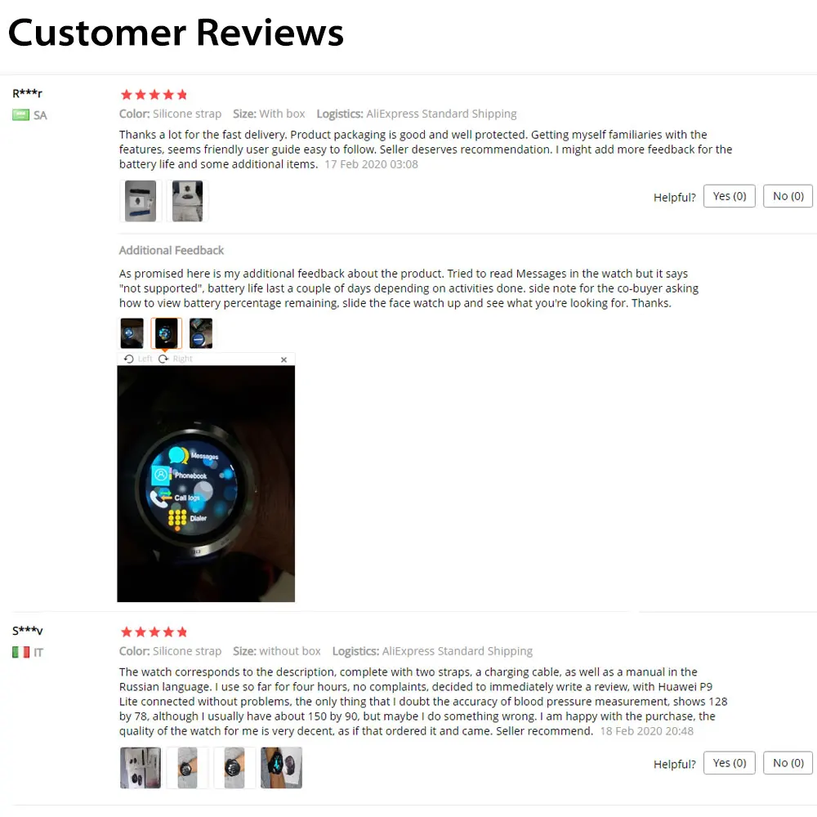This screenshot has height=817, width=817.
Task: Vote No on R***r's review
Action: [788, 196]
